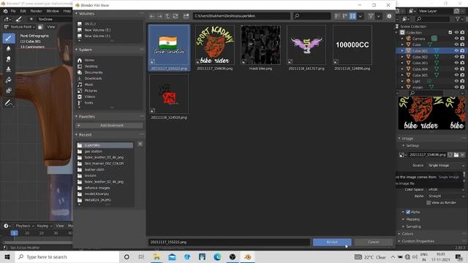Click the file path field
Screen dimensions: 468x263
(x=241, y=16)
